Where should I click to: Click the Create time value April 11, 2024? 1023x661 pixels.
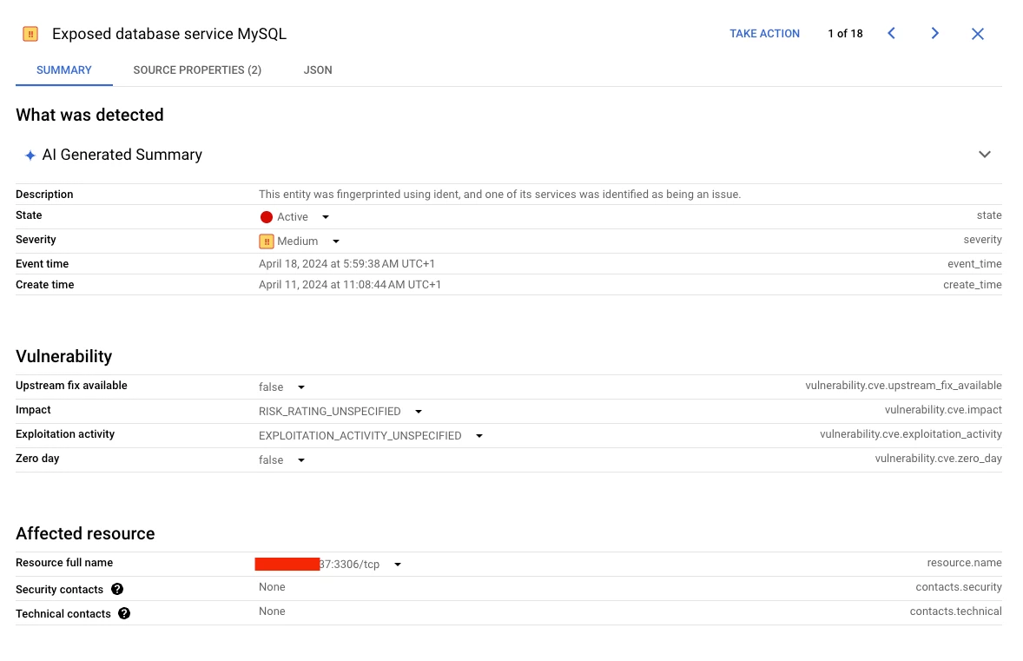tap(350, 285)
